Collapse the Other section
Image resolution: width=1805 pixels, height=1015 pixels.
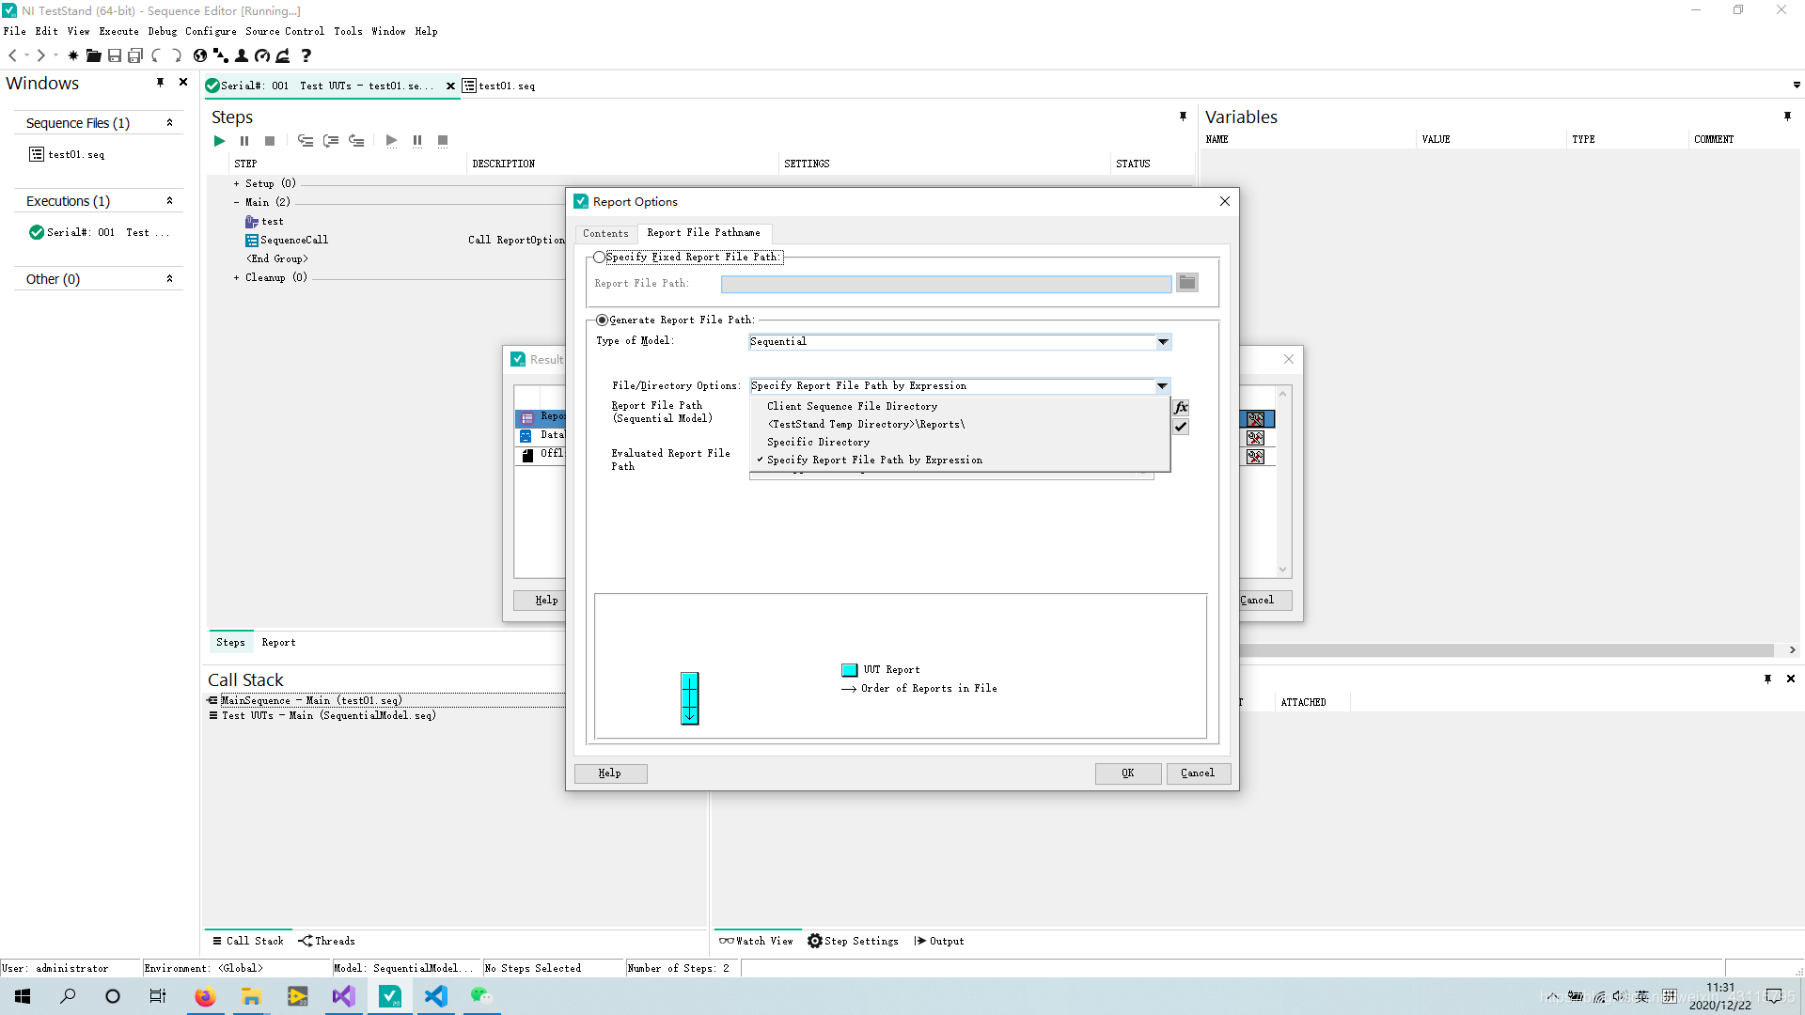(169, 279)
